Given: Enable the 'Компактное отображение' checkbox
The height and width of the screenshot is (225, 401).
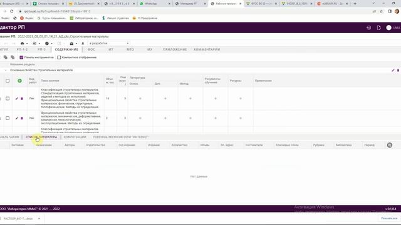Looking at the screenshot, I should click(x=59, y=57).
